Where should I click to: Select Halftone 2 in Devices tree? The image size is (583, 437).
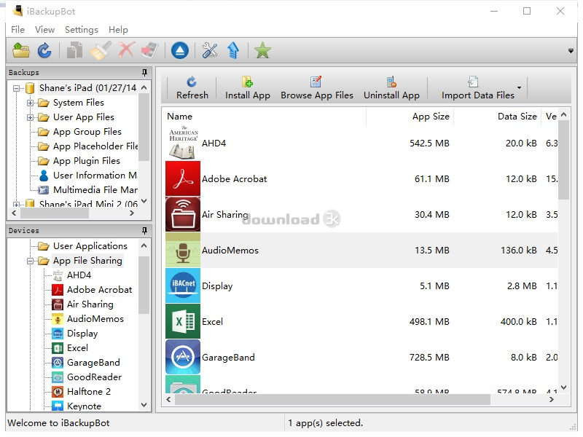point(88,391)
